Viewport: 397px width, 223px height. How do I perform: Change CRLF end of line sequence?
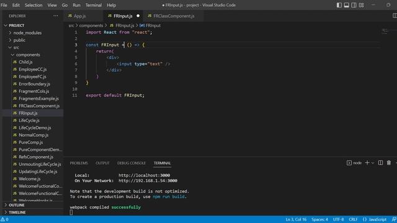tap(353, 219)
